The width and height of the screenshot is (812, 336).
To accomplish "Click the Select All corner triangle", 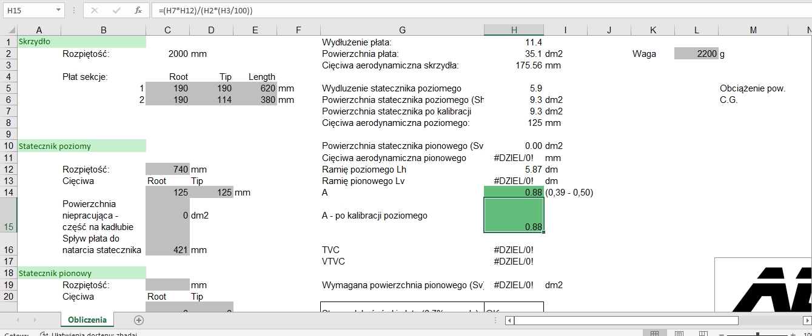I will pyautogui.click(x=8, y=30).
